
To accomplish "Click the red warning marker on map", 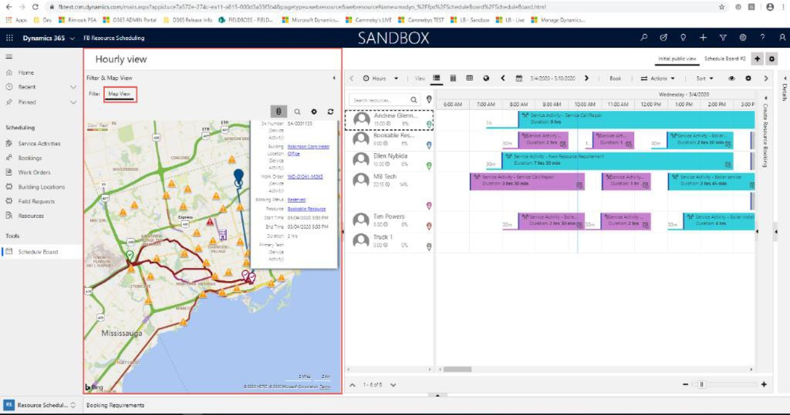I will pyautogui.click(x=210, y=222).
